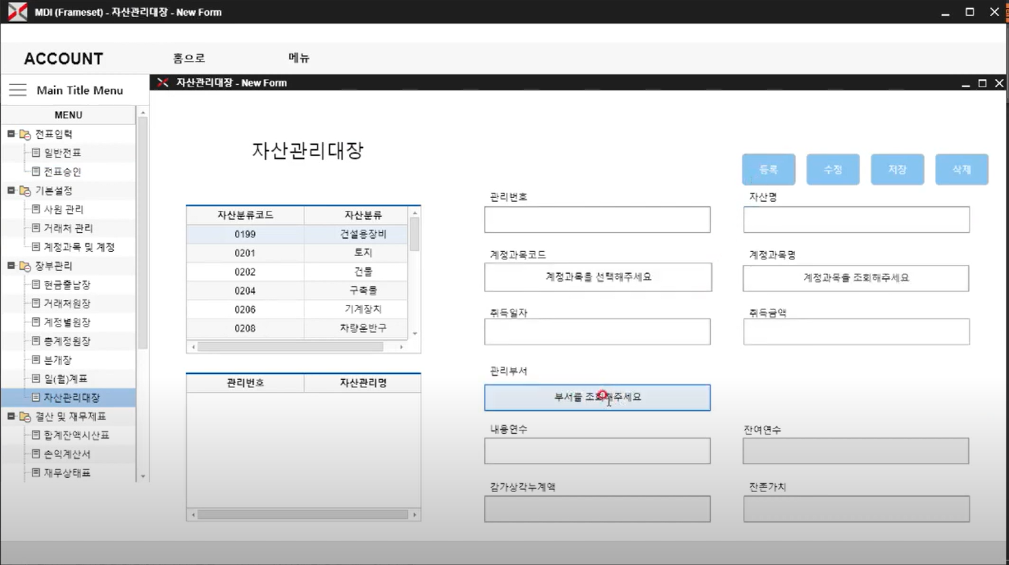Select the 0204 구축물 row
Viewport: 1009px width, 565px height.
pos(298,291)
